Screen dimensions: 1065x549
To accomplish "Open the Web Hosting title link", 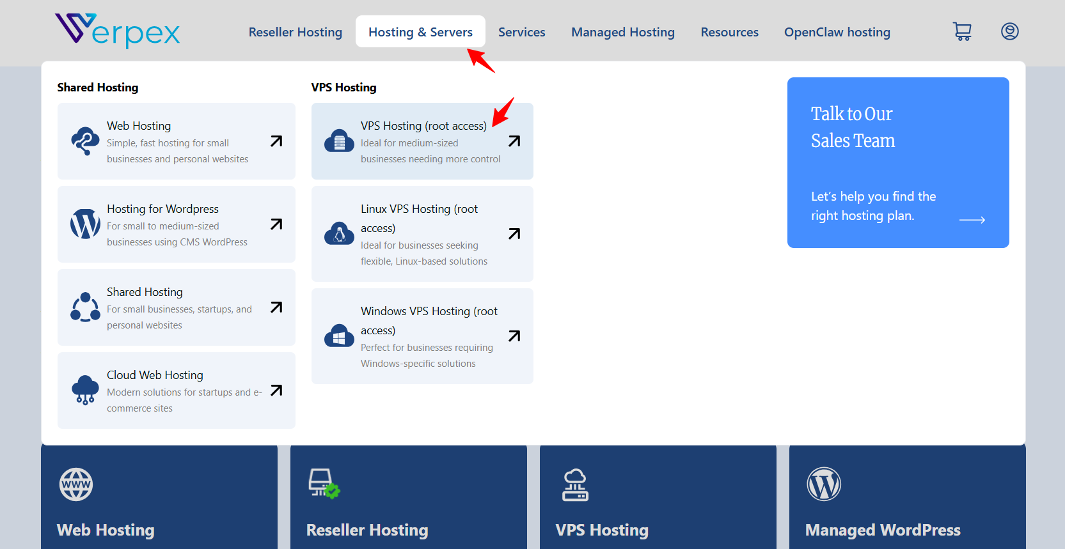I will point(139,126).
